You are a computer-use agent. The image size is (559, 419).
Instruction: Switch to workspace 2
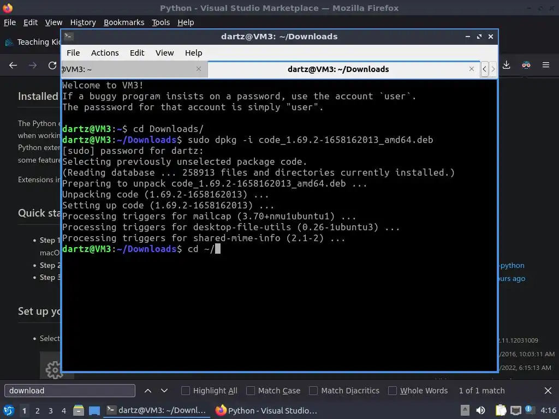[x=38, y=411]
